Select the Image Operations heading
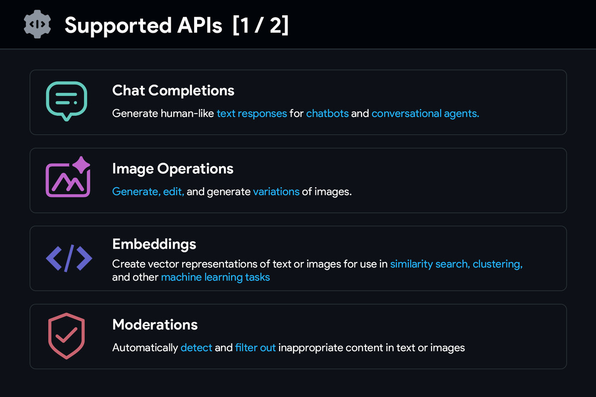Image resolution: width=596 pixels, height=397 pixels. pos(173,169)
